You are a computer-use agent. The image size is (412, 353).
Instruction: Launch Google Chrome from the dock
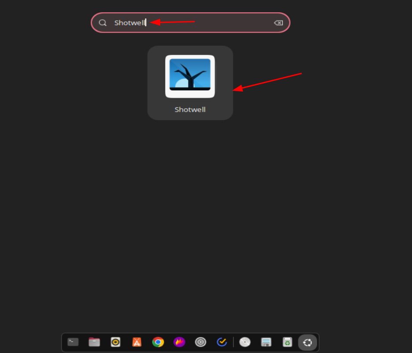pos(158,342)
